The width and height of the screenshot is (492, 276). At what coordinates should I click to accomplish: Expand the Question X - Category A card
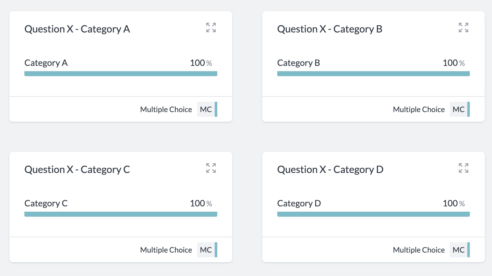coord(211,27)
